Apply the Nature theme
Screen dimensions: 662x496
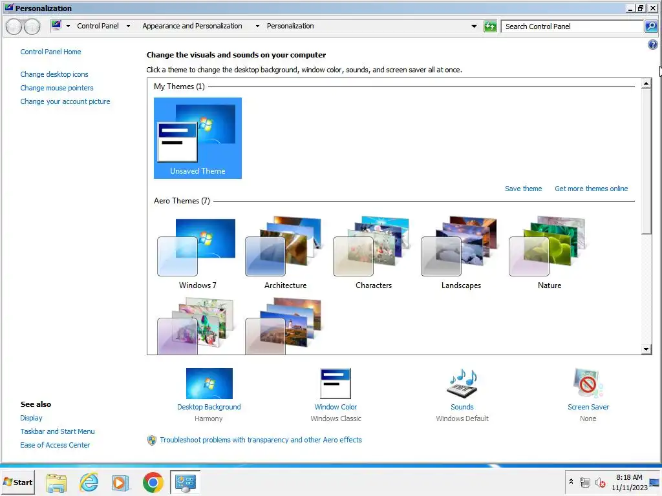(550, 253)
